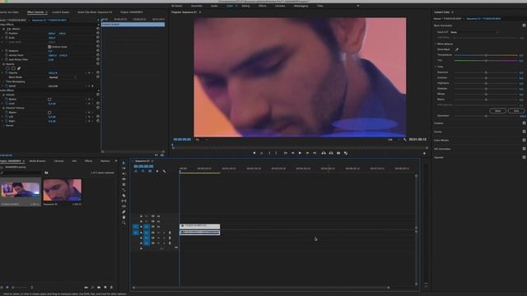Select the video clip on the timeline
The image size is (527, 296).
pos(200,226)
